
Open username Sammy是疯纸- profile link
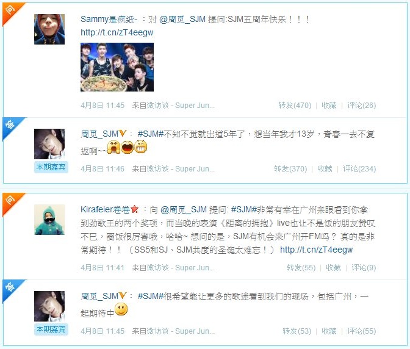(109, 19)
